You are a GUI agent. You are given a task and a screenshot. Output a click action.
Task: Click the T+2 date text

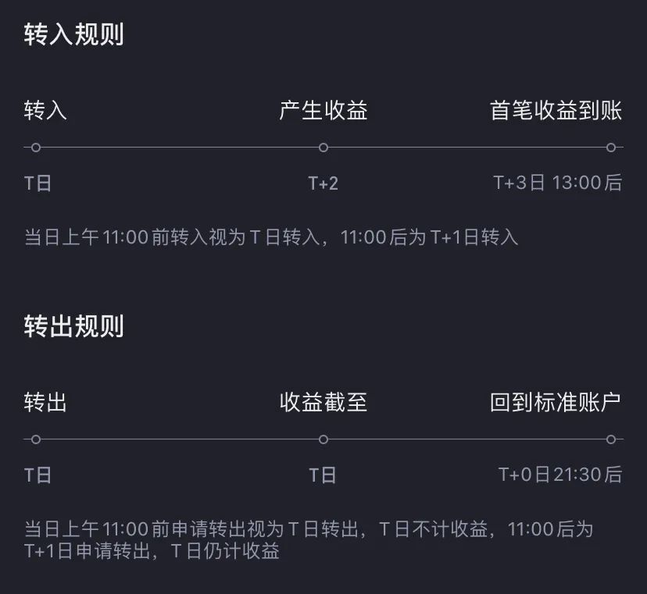tap(323, 183)
